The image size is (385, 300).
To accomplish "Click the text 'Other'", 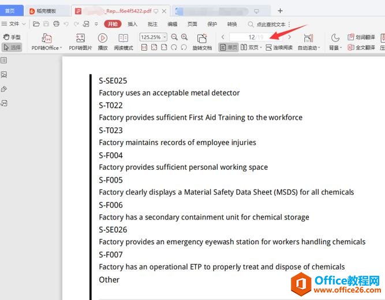I will tap(109, 280).
